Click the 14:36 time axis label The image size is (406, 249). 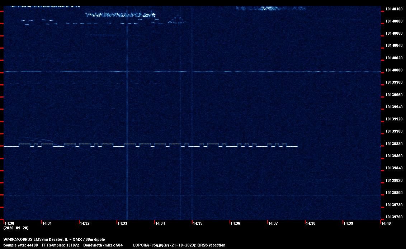click(235, 223)
